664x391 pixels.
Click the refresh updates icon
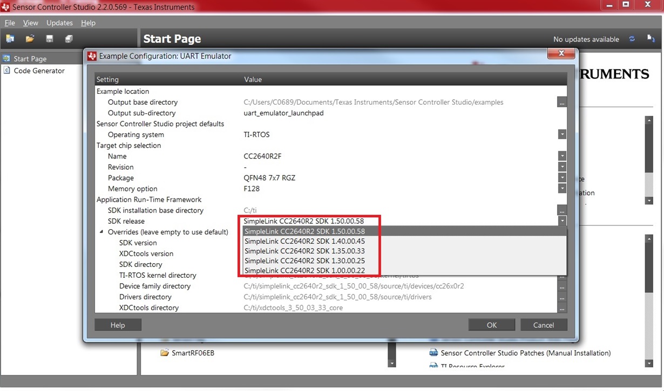[632, 39]
